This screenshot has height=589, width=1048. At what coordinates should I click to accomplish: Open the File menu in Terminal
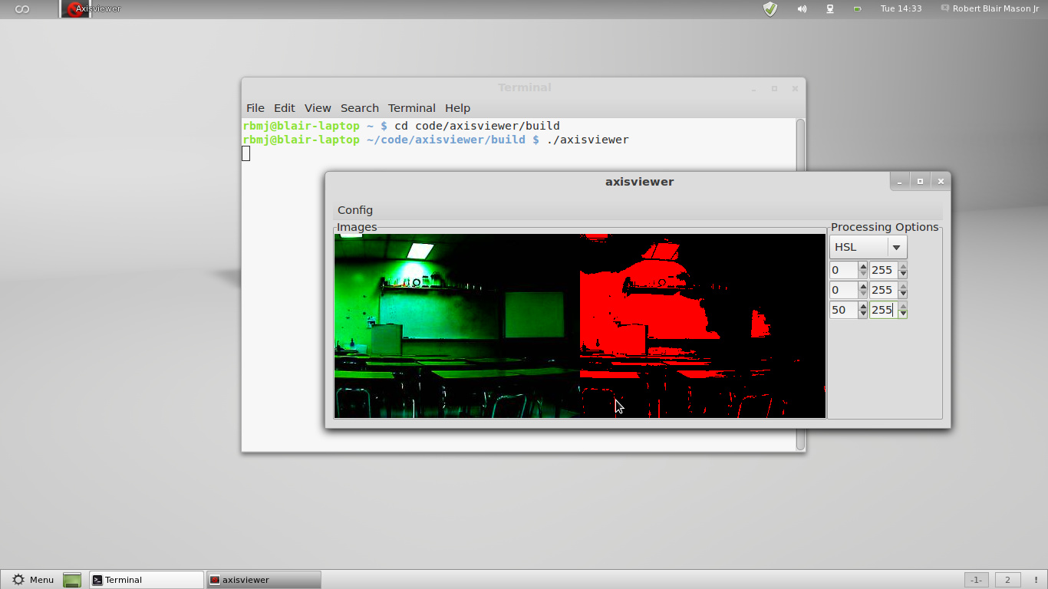255,108
